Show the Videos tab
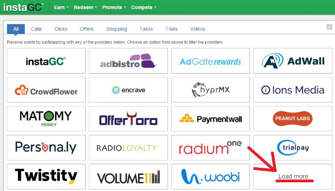The width and height of the screenshot is (335, 191). 197,29
